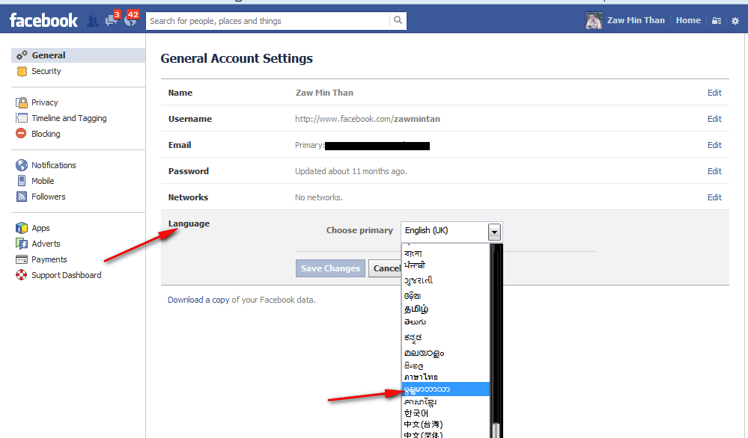Open privacy shortcuts lock icon
This screenshot has width=748, height=438.
tap(717, 21)
